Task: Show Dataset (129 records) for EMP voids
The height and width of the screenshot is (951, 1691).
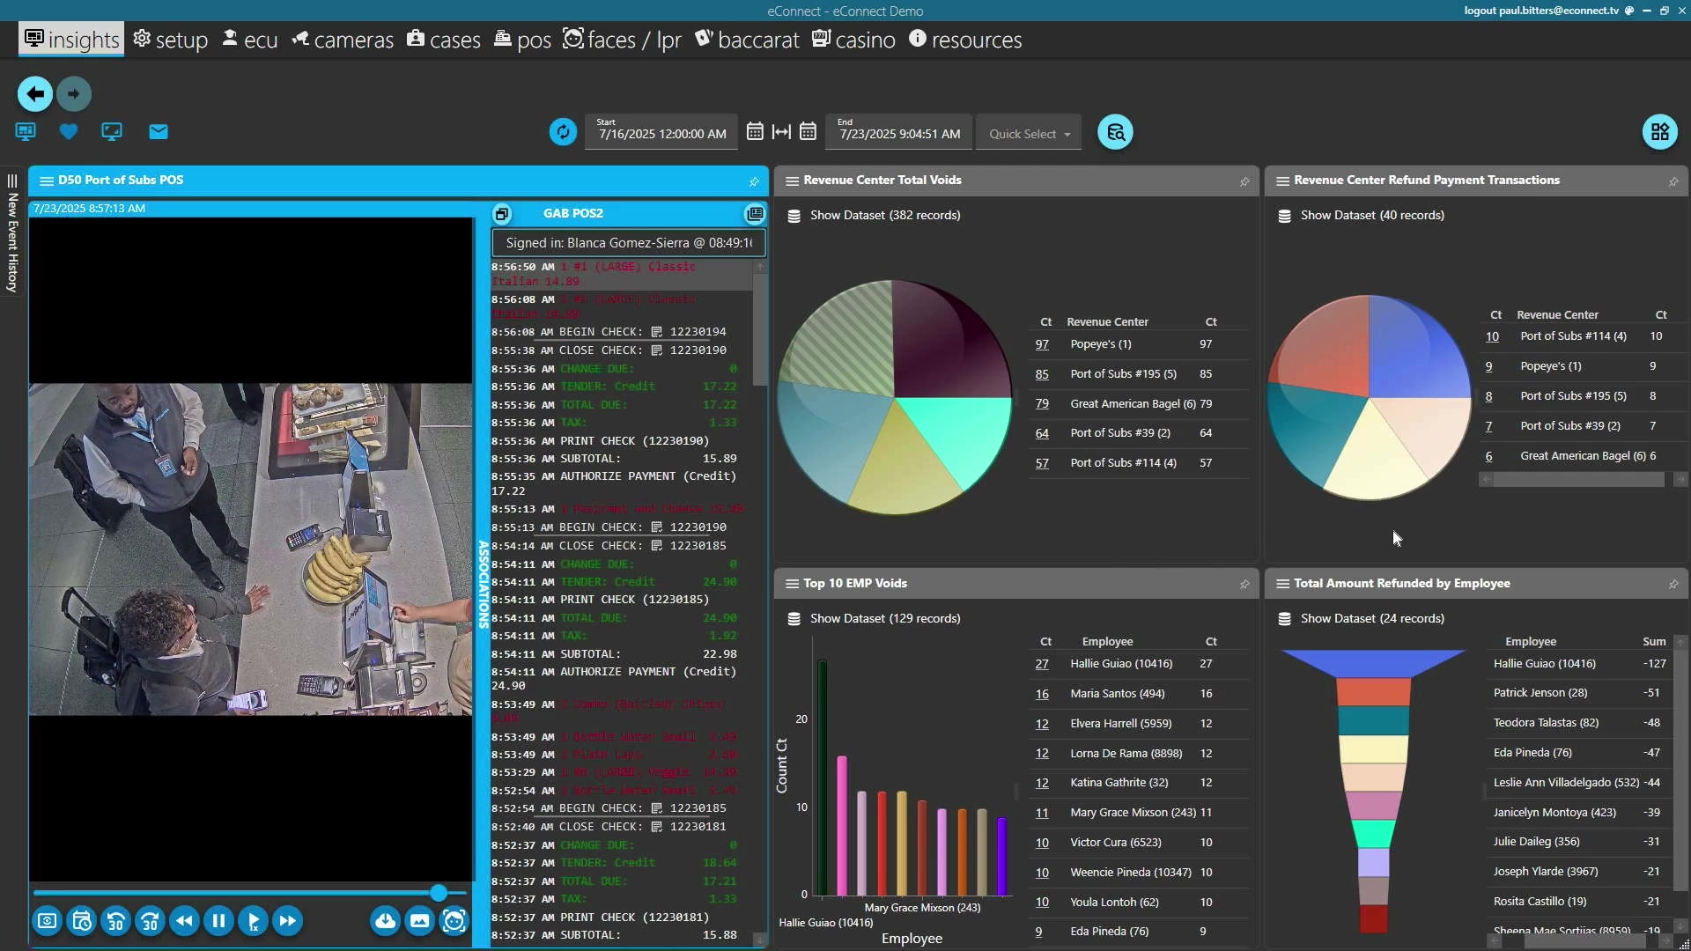Action: [874, 619]
